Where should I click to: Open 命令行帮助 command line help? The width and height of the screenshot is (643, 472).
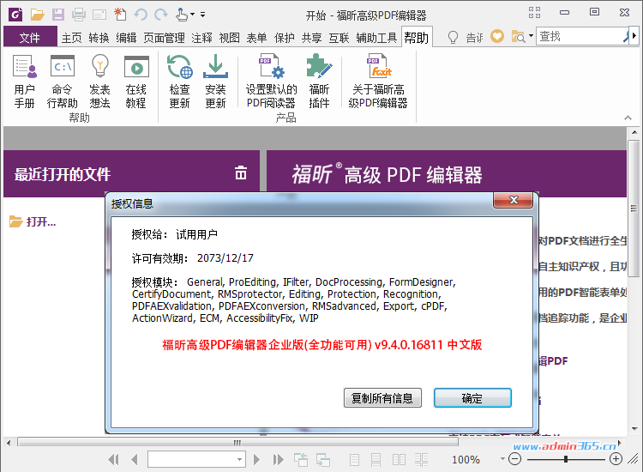[x=63, y=82]
